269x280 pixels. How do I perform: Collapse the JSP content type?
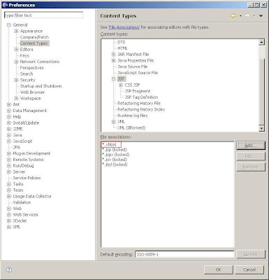[113, 79]
